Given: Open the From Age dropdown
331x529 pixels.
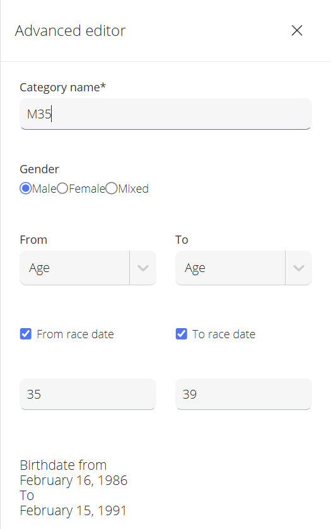Looking at the screenshot, I should click(x=88, y=268).
